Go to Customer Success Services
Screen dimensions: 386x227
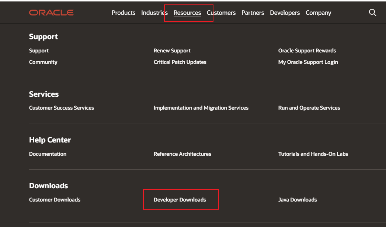point(62,108)
